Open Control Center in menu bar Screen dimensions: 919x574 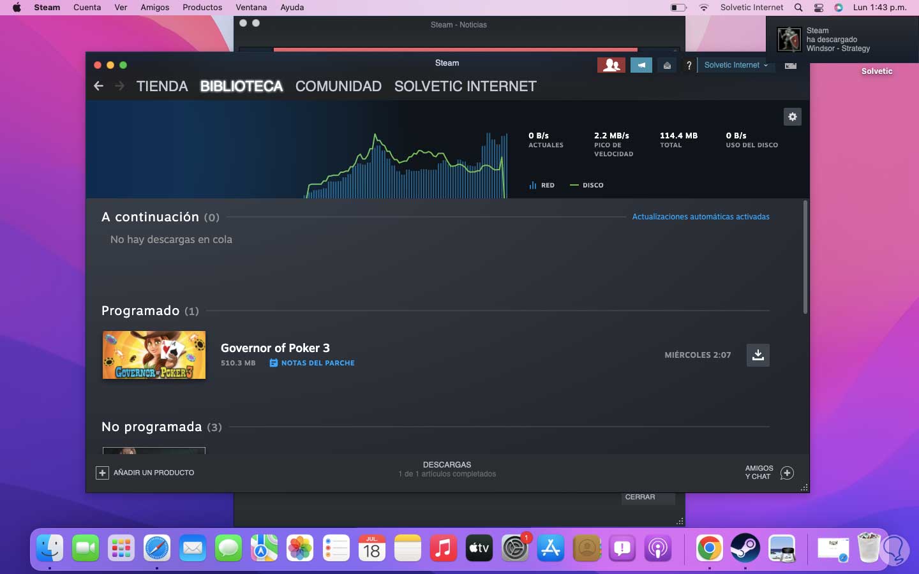[x=819, y=8]
